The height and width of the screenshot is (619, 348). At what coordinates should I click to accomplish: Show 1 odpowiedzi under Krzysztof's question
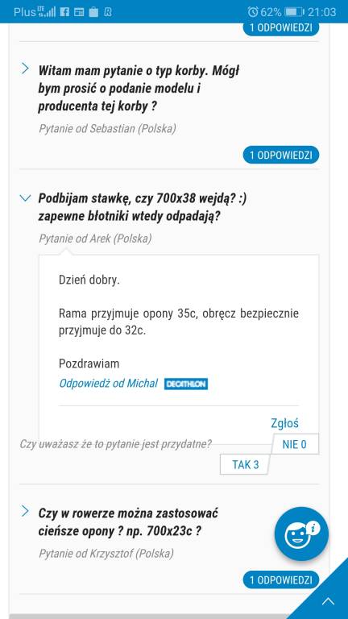pyautogui.click(x=281, y=580)
